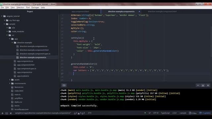Collapse the sample folder
The width and height of the screenshot is (212, 119).
[4, 24]
